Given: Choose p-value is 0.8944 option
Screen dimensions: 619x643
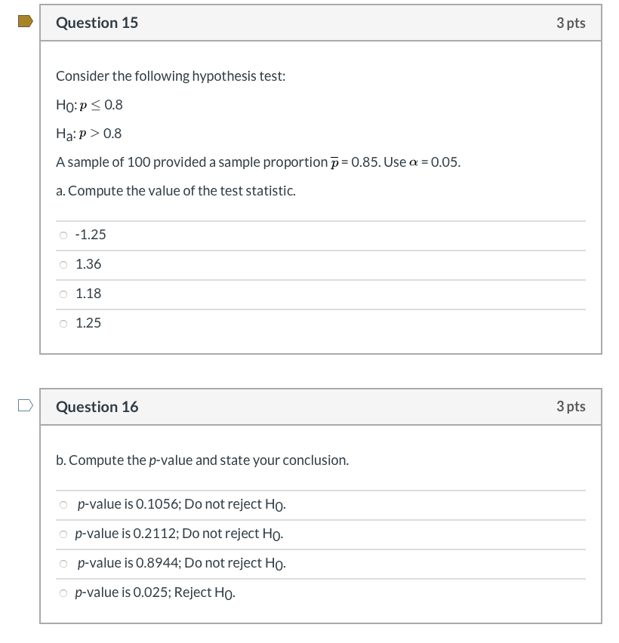Looking at the screenshot, I should (63, 563).
